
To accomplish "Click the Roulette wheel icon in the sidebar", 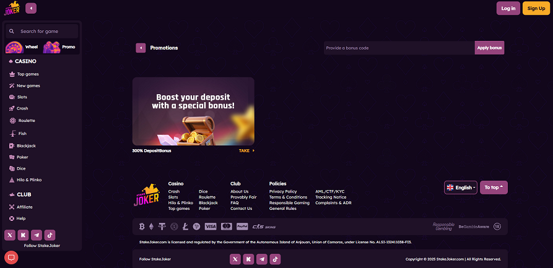I will click(13, 121).
